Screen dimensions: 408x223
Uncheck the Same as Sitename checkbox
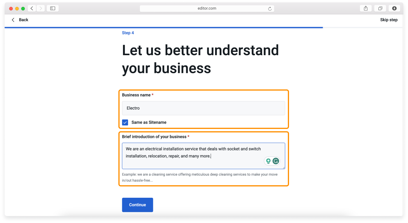coord(125,122)
